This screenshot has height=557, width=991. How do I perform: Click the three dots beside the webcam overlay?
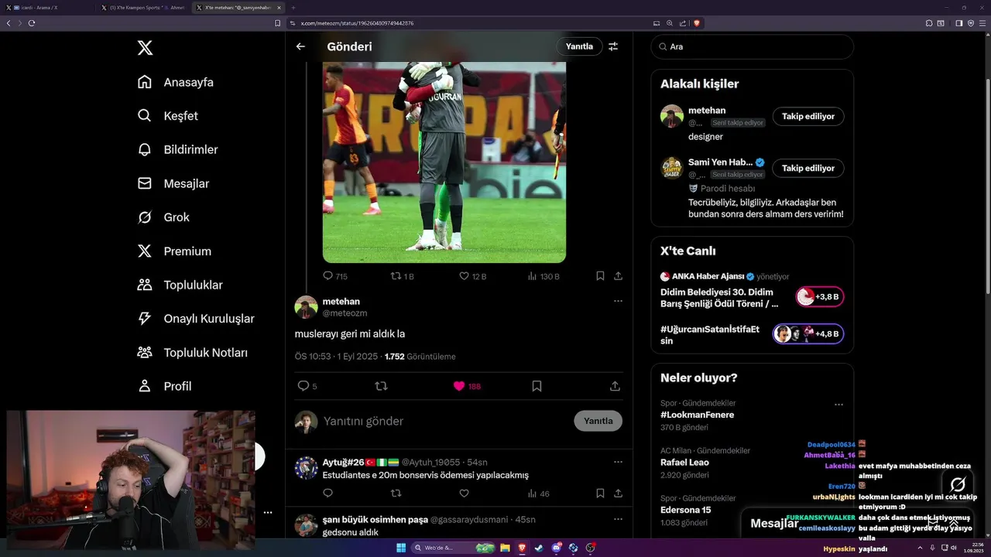[x=267, y=512]
